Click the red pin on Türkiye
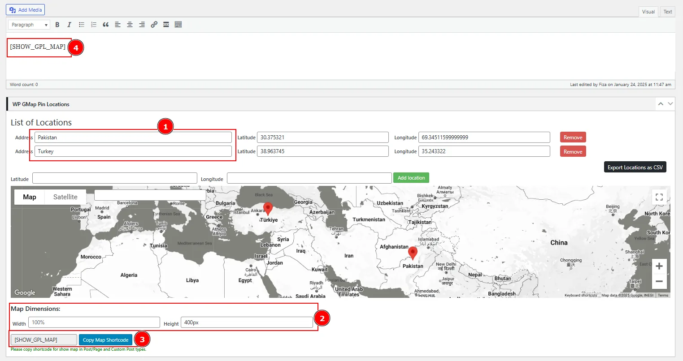This screenshot has width=683, height=361. point(268,209)
